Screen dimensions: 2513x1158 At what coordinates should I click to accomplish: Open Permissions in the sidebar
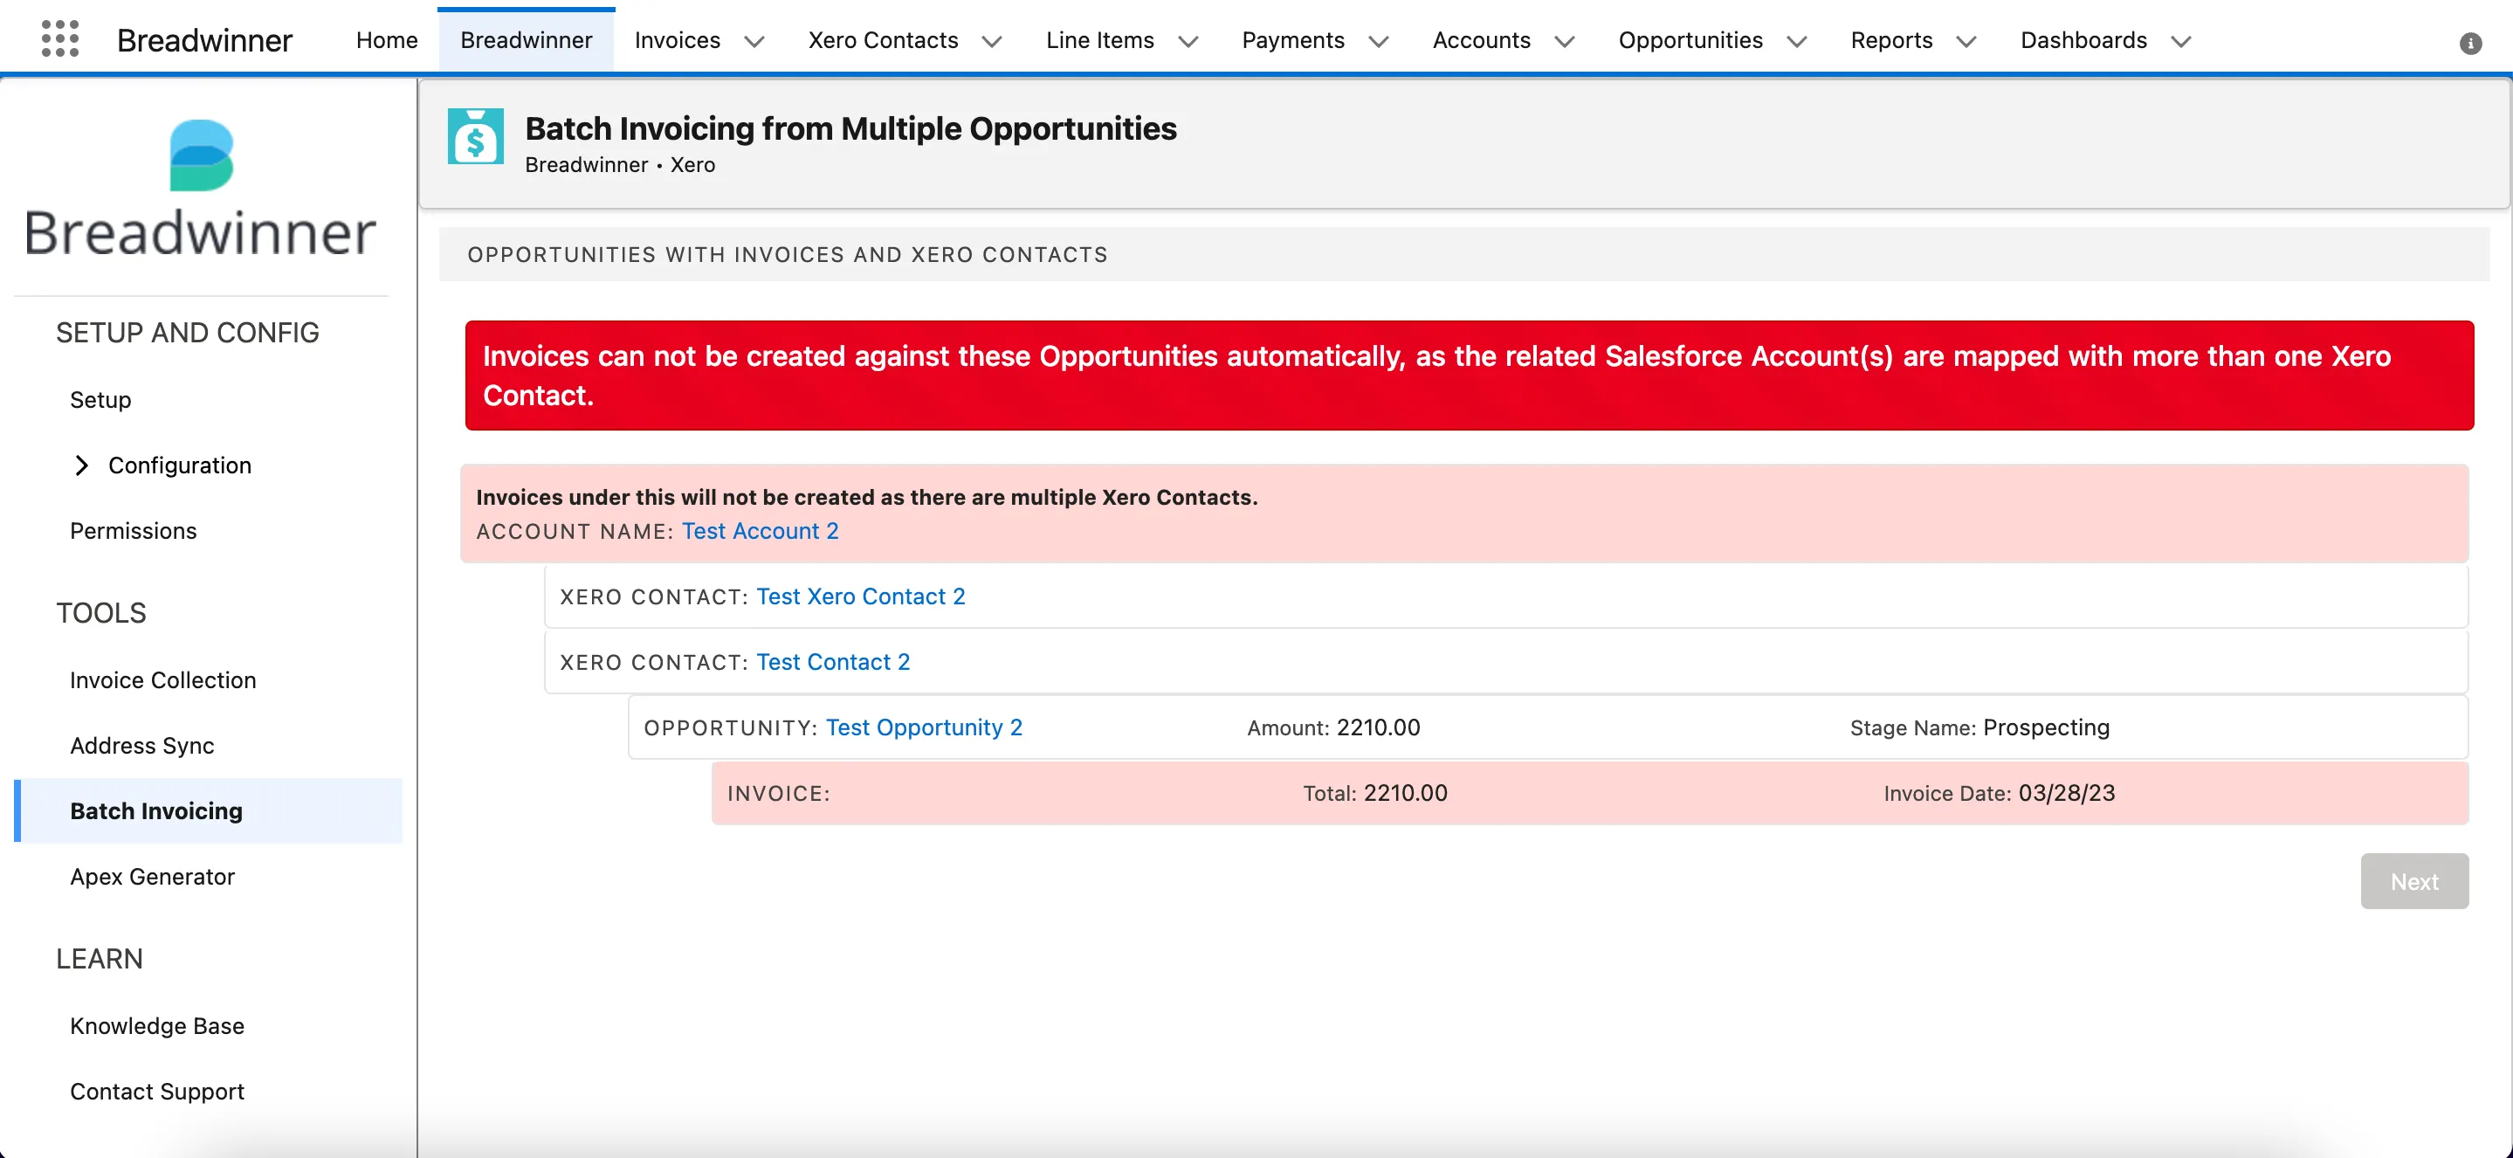[133, 531]
